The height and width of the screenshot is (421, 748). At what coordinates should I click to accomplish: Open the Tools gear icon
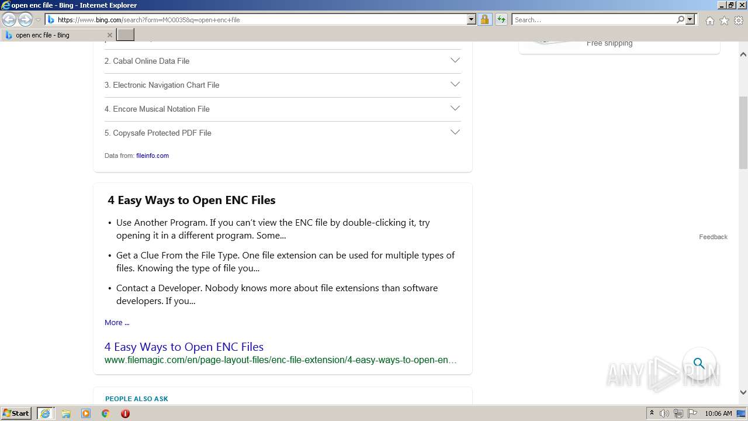pyautogui.click(x=739, y=20)
